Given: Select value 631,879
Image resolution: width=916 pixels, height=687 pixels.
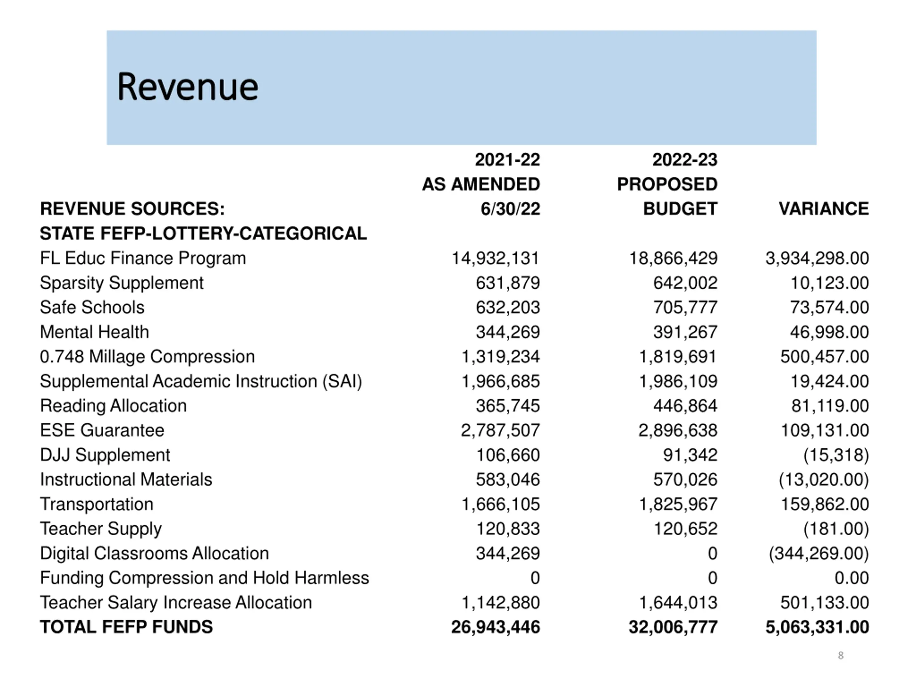Looking at the screenshot, I should 508,283.
